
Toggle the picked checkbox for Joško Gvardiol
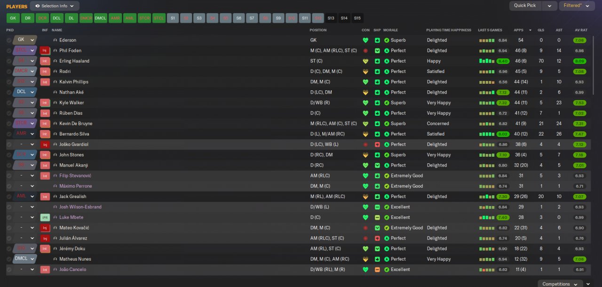pos(9,144)
